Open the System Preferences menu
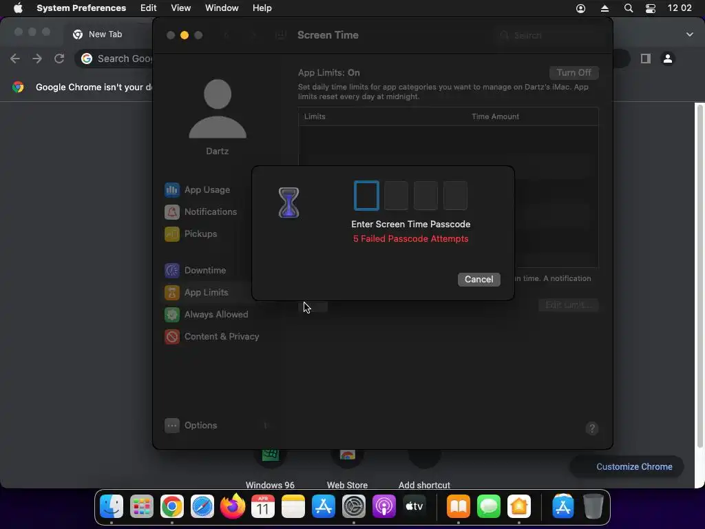Image resolution: width=705 pixels, height=529 pixels. click(81, 8)
